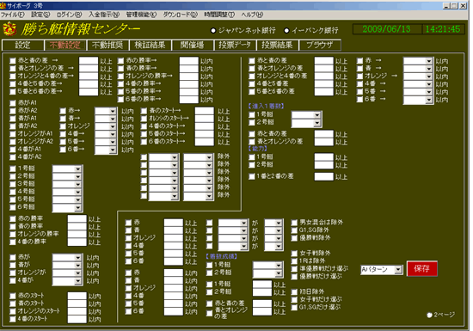The width and height of the screenshot is (473, 331).
Task: Enable 女子戦だけ選ぶ option
Action: pyautogui.click(x=294, y=300)
